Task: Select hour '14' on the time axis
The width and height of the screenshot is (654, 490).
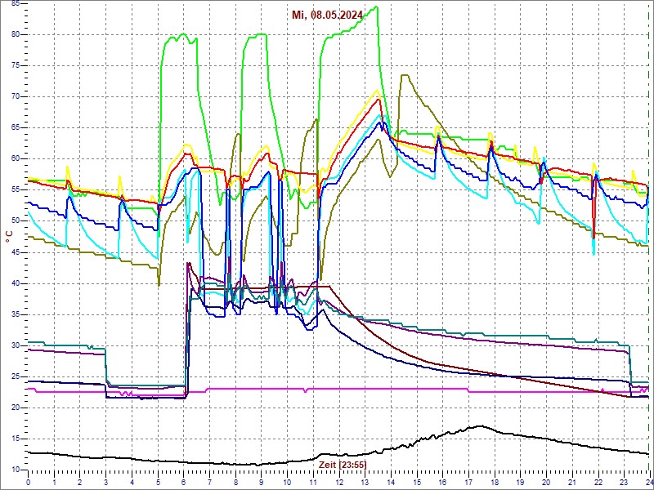Action: click(391, 482)
